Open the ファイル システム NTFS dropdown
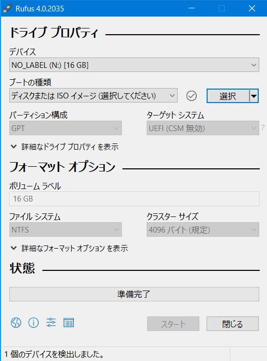 pos(66,229)
